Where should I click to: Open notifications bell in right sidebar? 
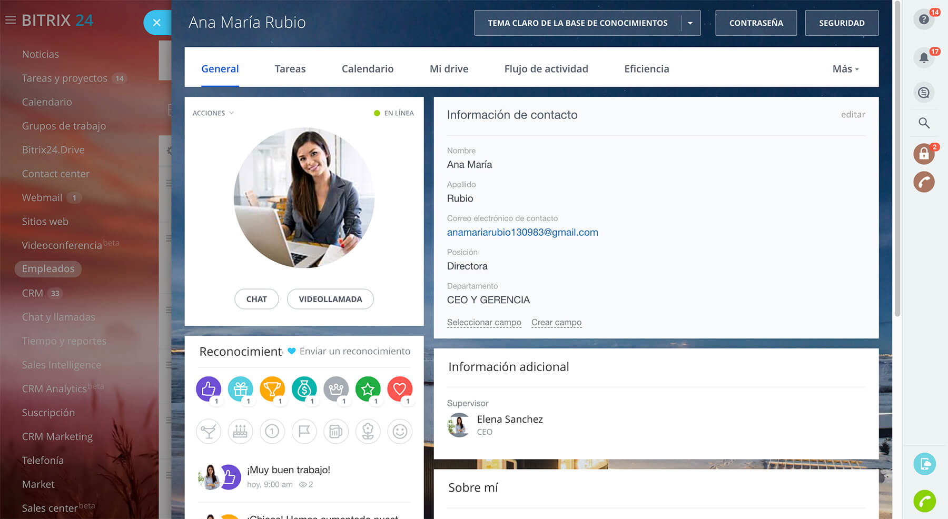[x=924, y=58]
